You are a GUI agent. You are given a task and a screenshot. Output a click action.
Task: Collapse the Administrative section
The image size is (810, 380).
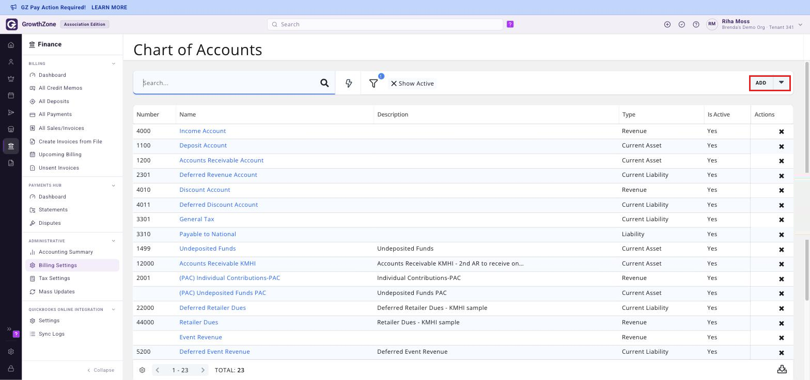coord(114,241)
